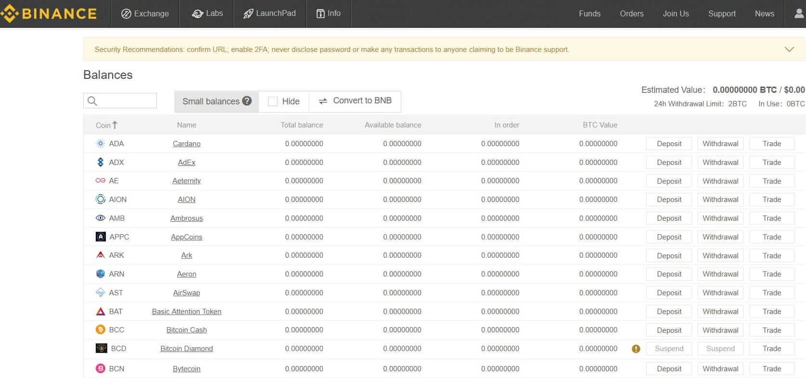Click Deposit for AppCoins APPC

pos(669,237)
